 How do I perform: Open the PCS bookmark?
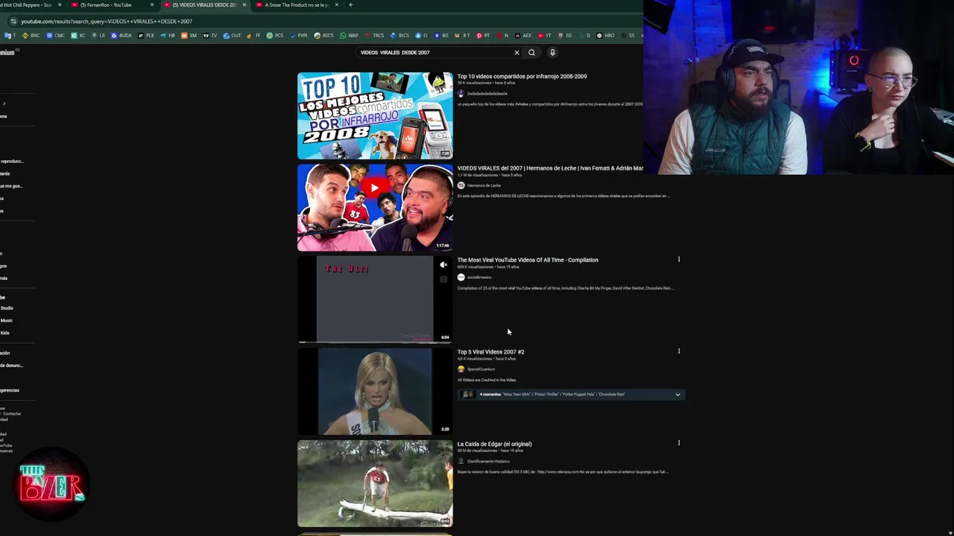tap(275, 35)
